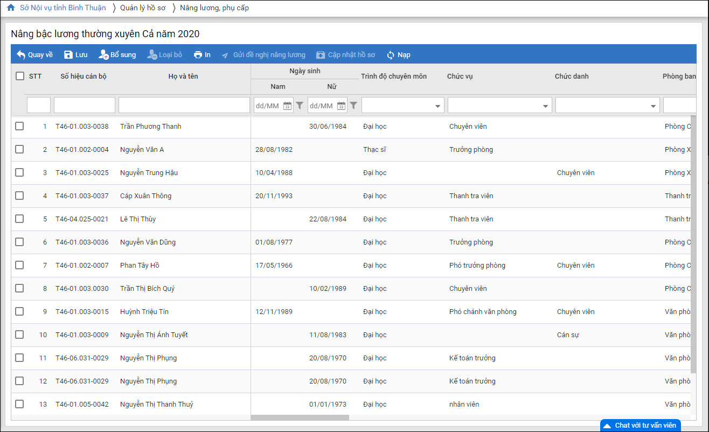Click the Nạp reload icon
Image resolution: width=709 pixels, height=432 pixels.
pos(391,55)
